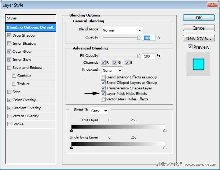Click the Underlying Layer gradient bar

tap(118, 144)
